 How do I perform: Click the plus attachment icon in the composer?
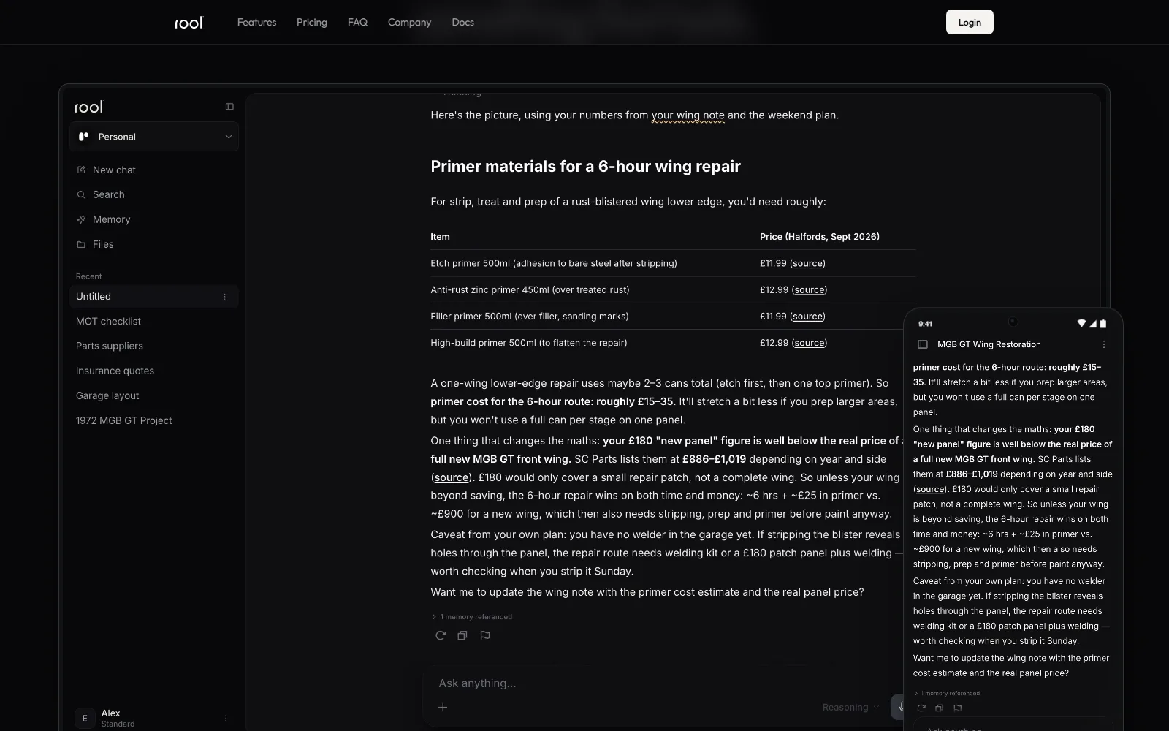tap(443, 707)
